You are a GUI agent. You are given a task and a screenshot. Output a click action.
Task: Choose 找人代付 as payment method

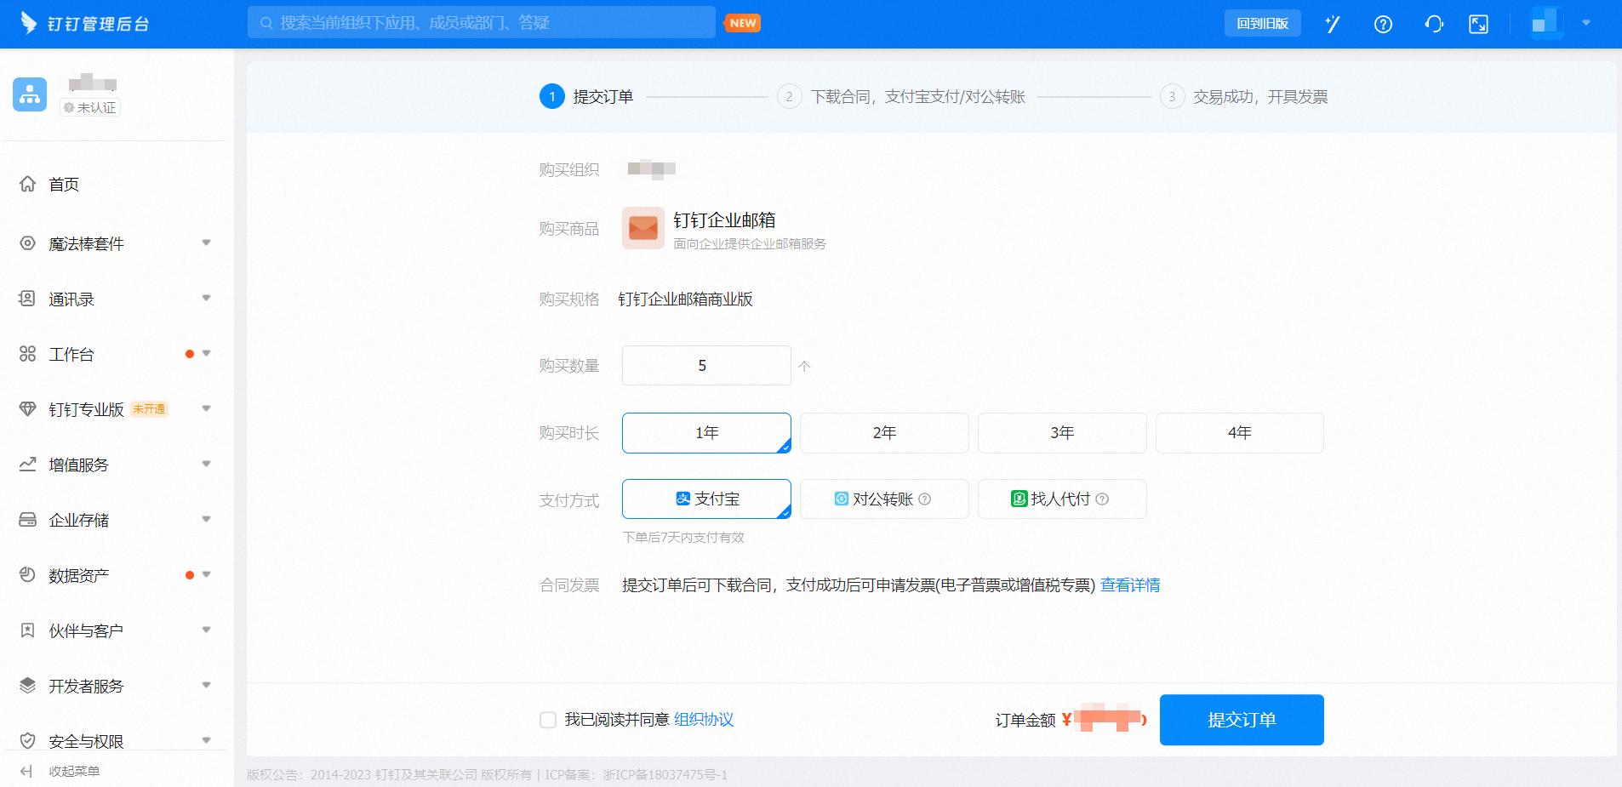(1062, 499)
